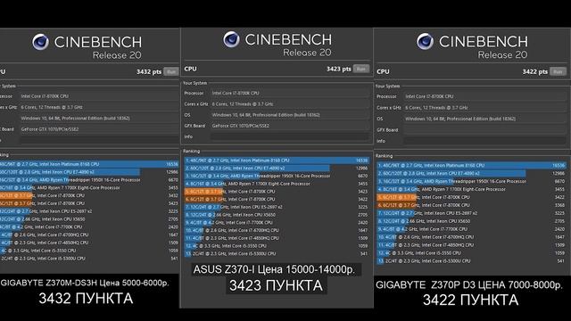Select rank 8 Xeon X5650 in the 3423 pts panel

pos(277,215)
